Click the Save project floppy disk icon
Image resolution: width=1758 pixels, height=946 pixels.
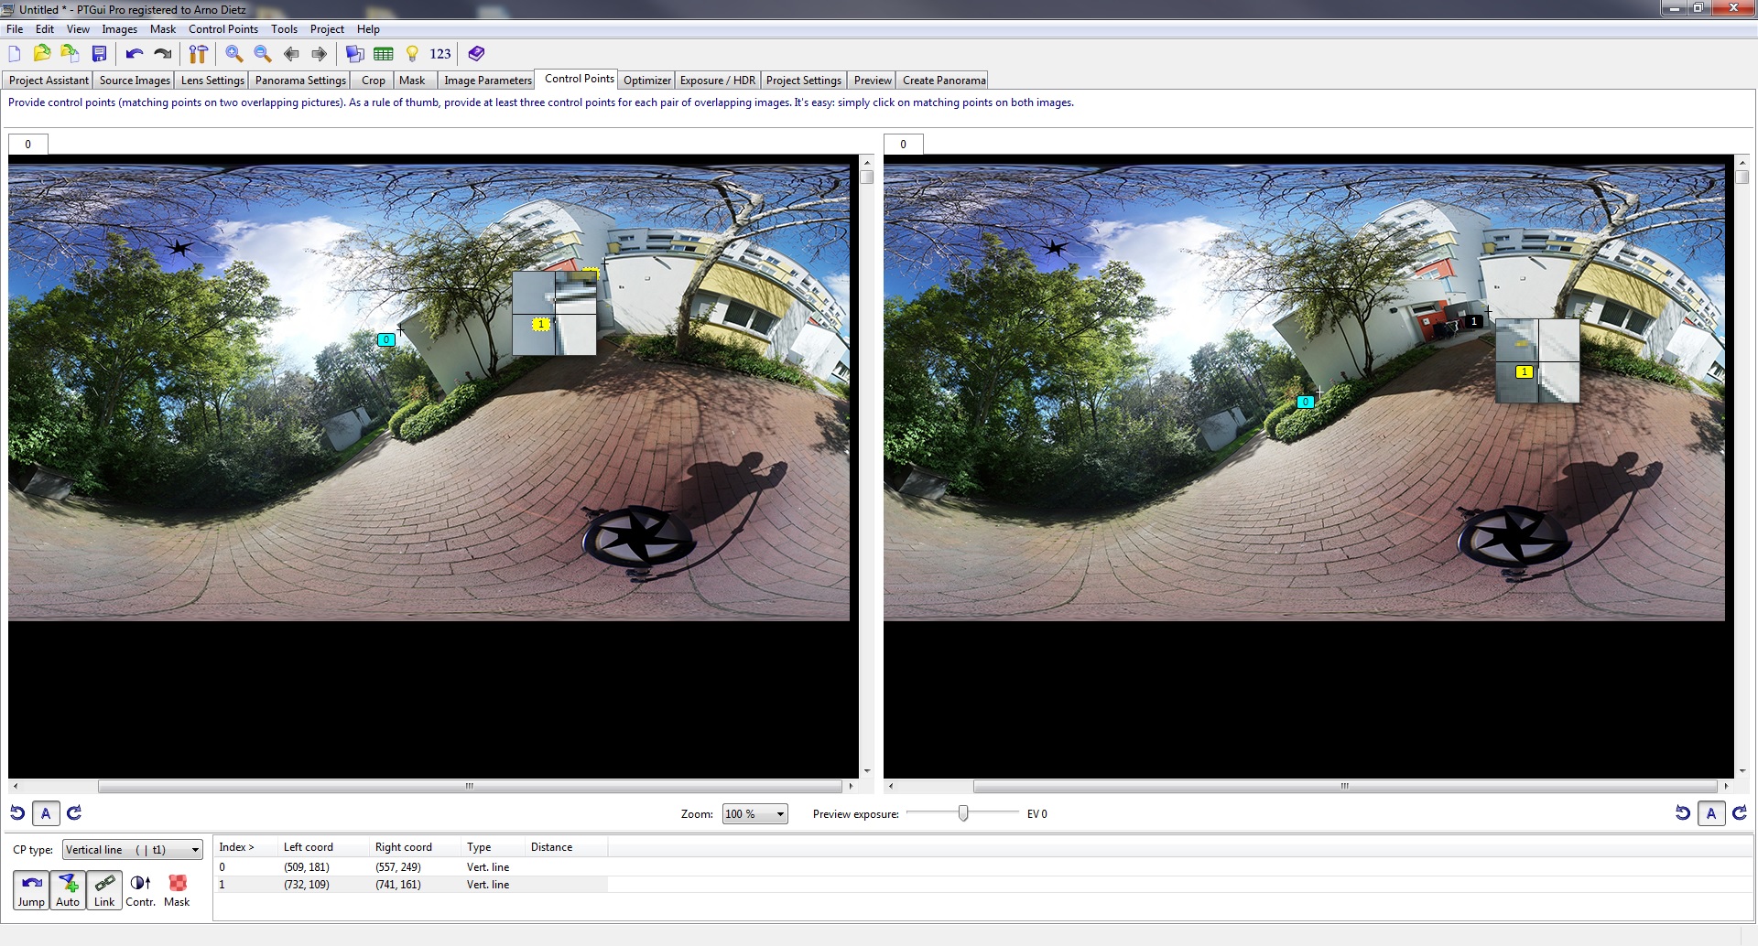click(x=99, y=54)
